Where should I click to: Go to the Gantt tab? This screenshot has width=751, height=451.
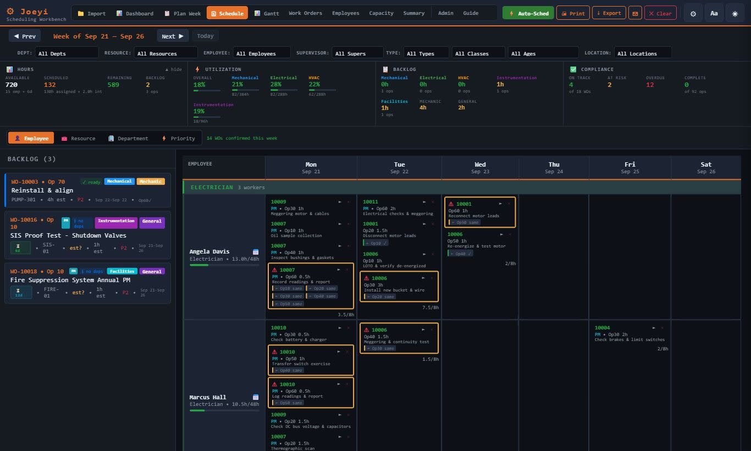point(267,13)
